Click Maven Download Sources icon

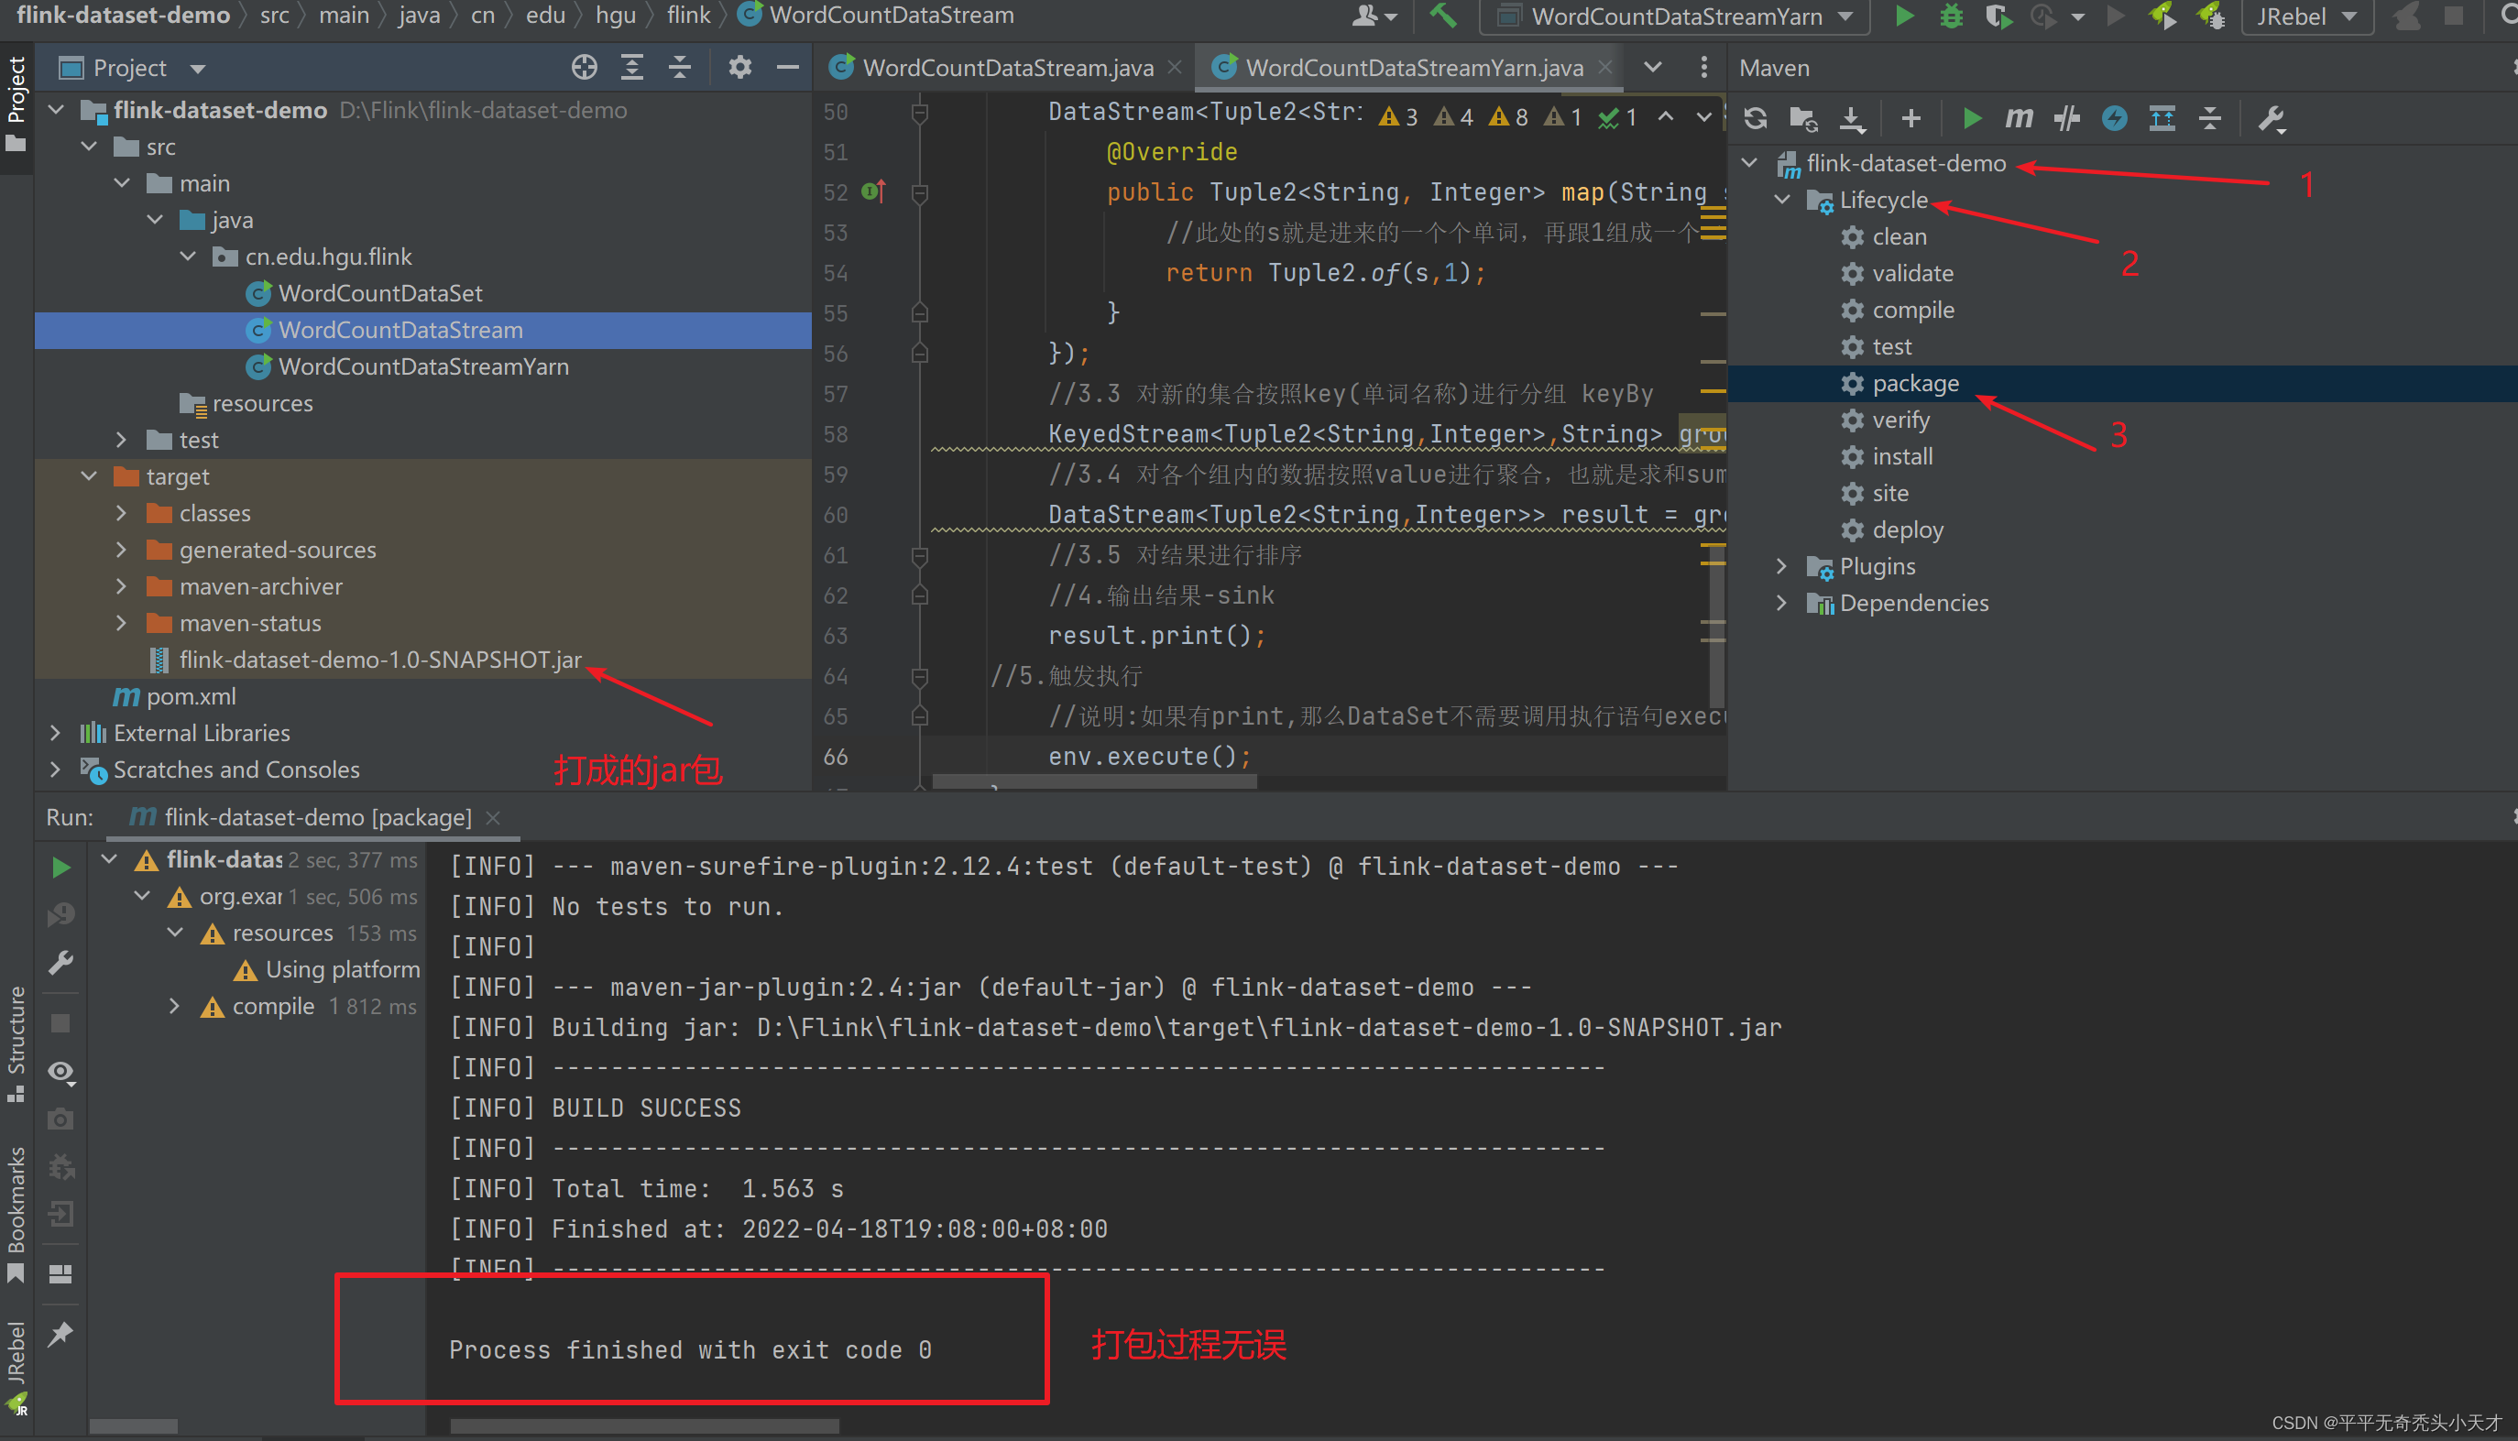click(x=1852, y=119)
